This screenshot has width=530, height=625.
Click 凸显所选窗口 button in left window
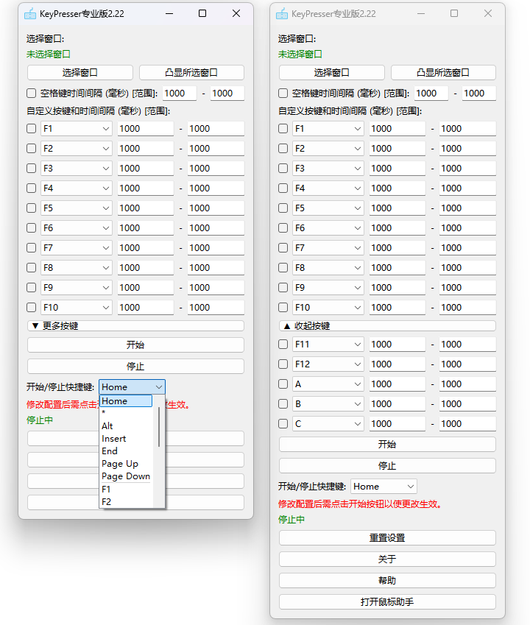coord(191,73)
